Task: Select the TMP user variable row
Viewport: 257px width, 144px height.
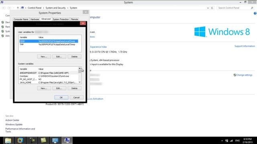Action: pos(49,44)
